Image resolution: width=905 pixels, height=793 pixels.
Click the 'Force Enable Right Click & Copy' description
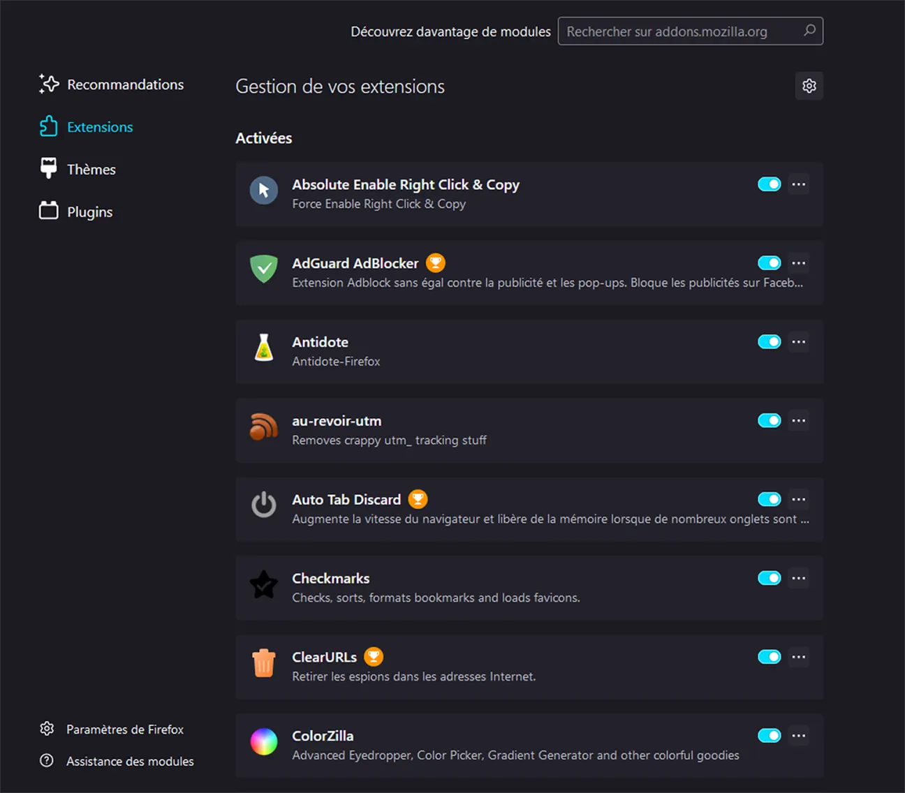(x=378, y=204)
